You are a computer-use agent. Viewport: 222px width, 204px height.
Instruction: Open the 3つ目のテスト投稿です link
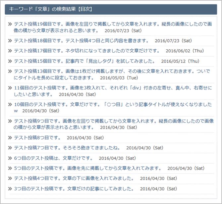click(x=74, y=189)
